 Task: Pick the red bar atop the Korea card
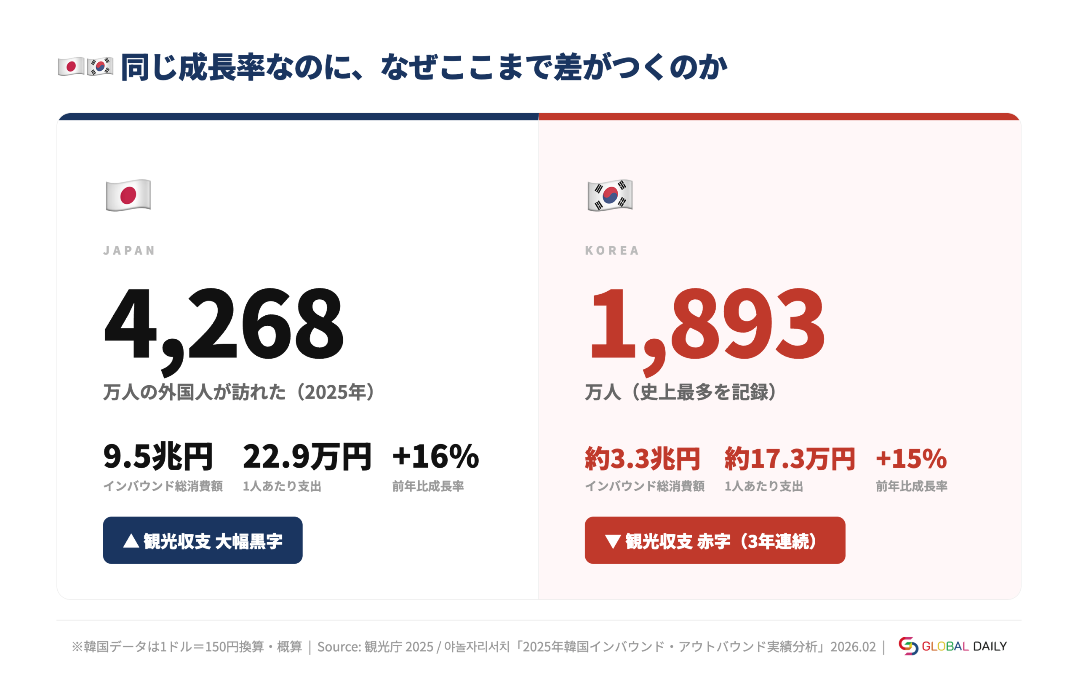[779, 117]
